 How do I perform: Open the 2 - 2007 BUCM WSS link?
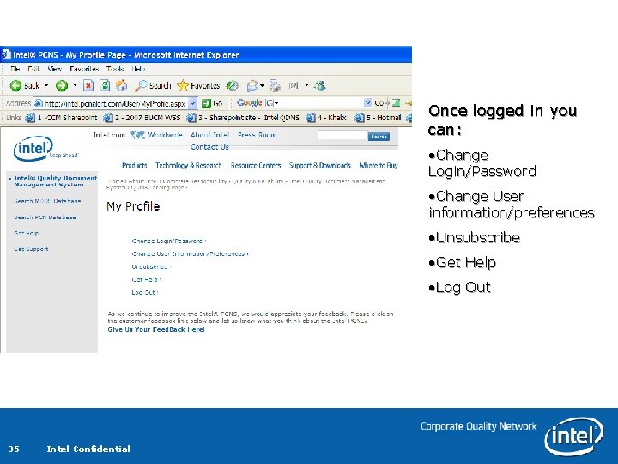(142, 118)
